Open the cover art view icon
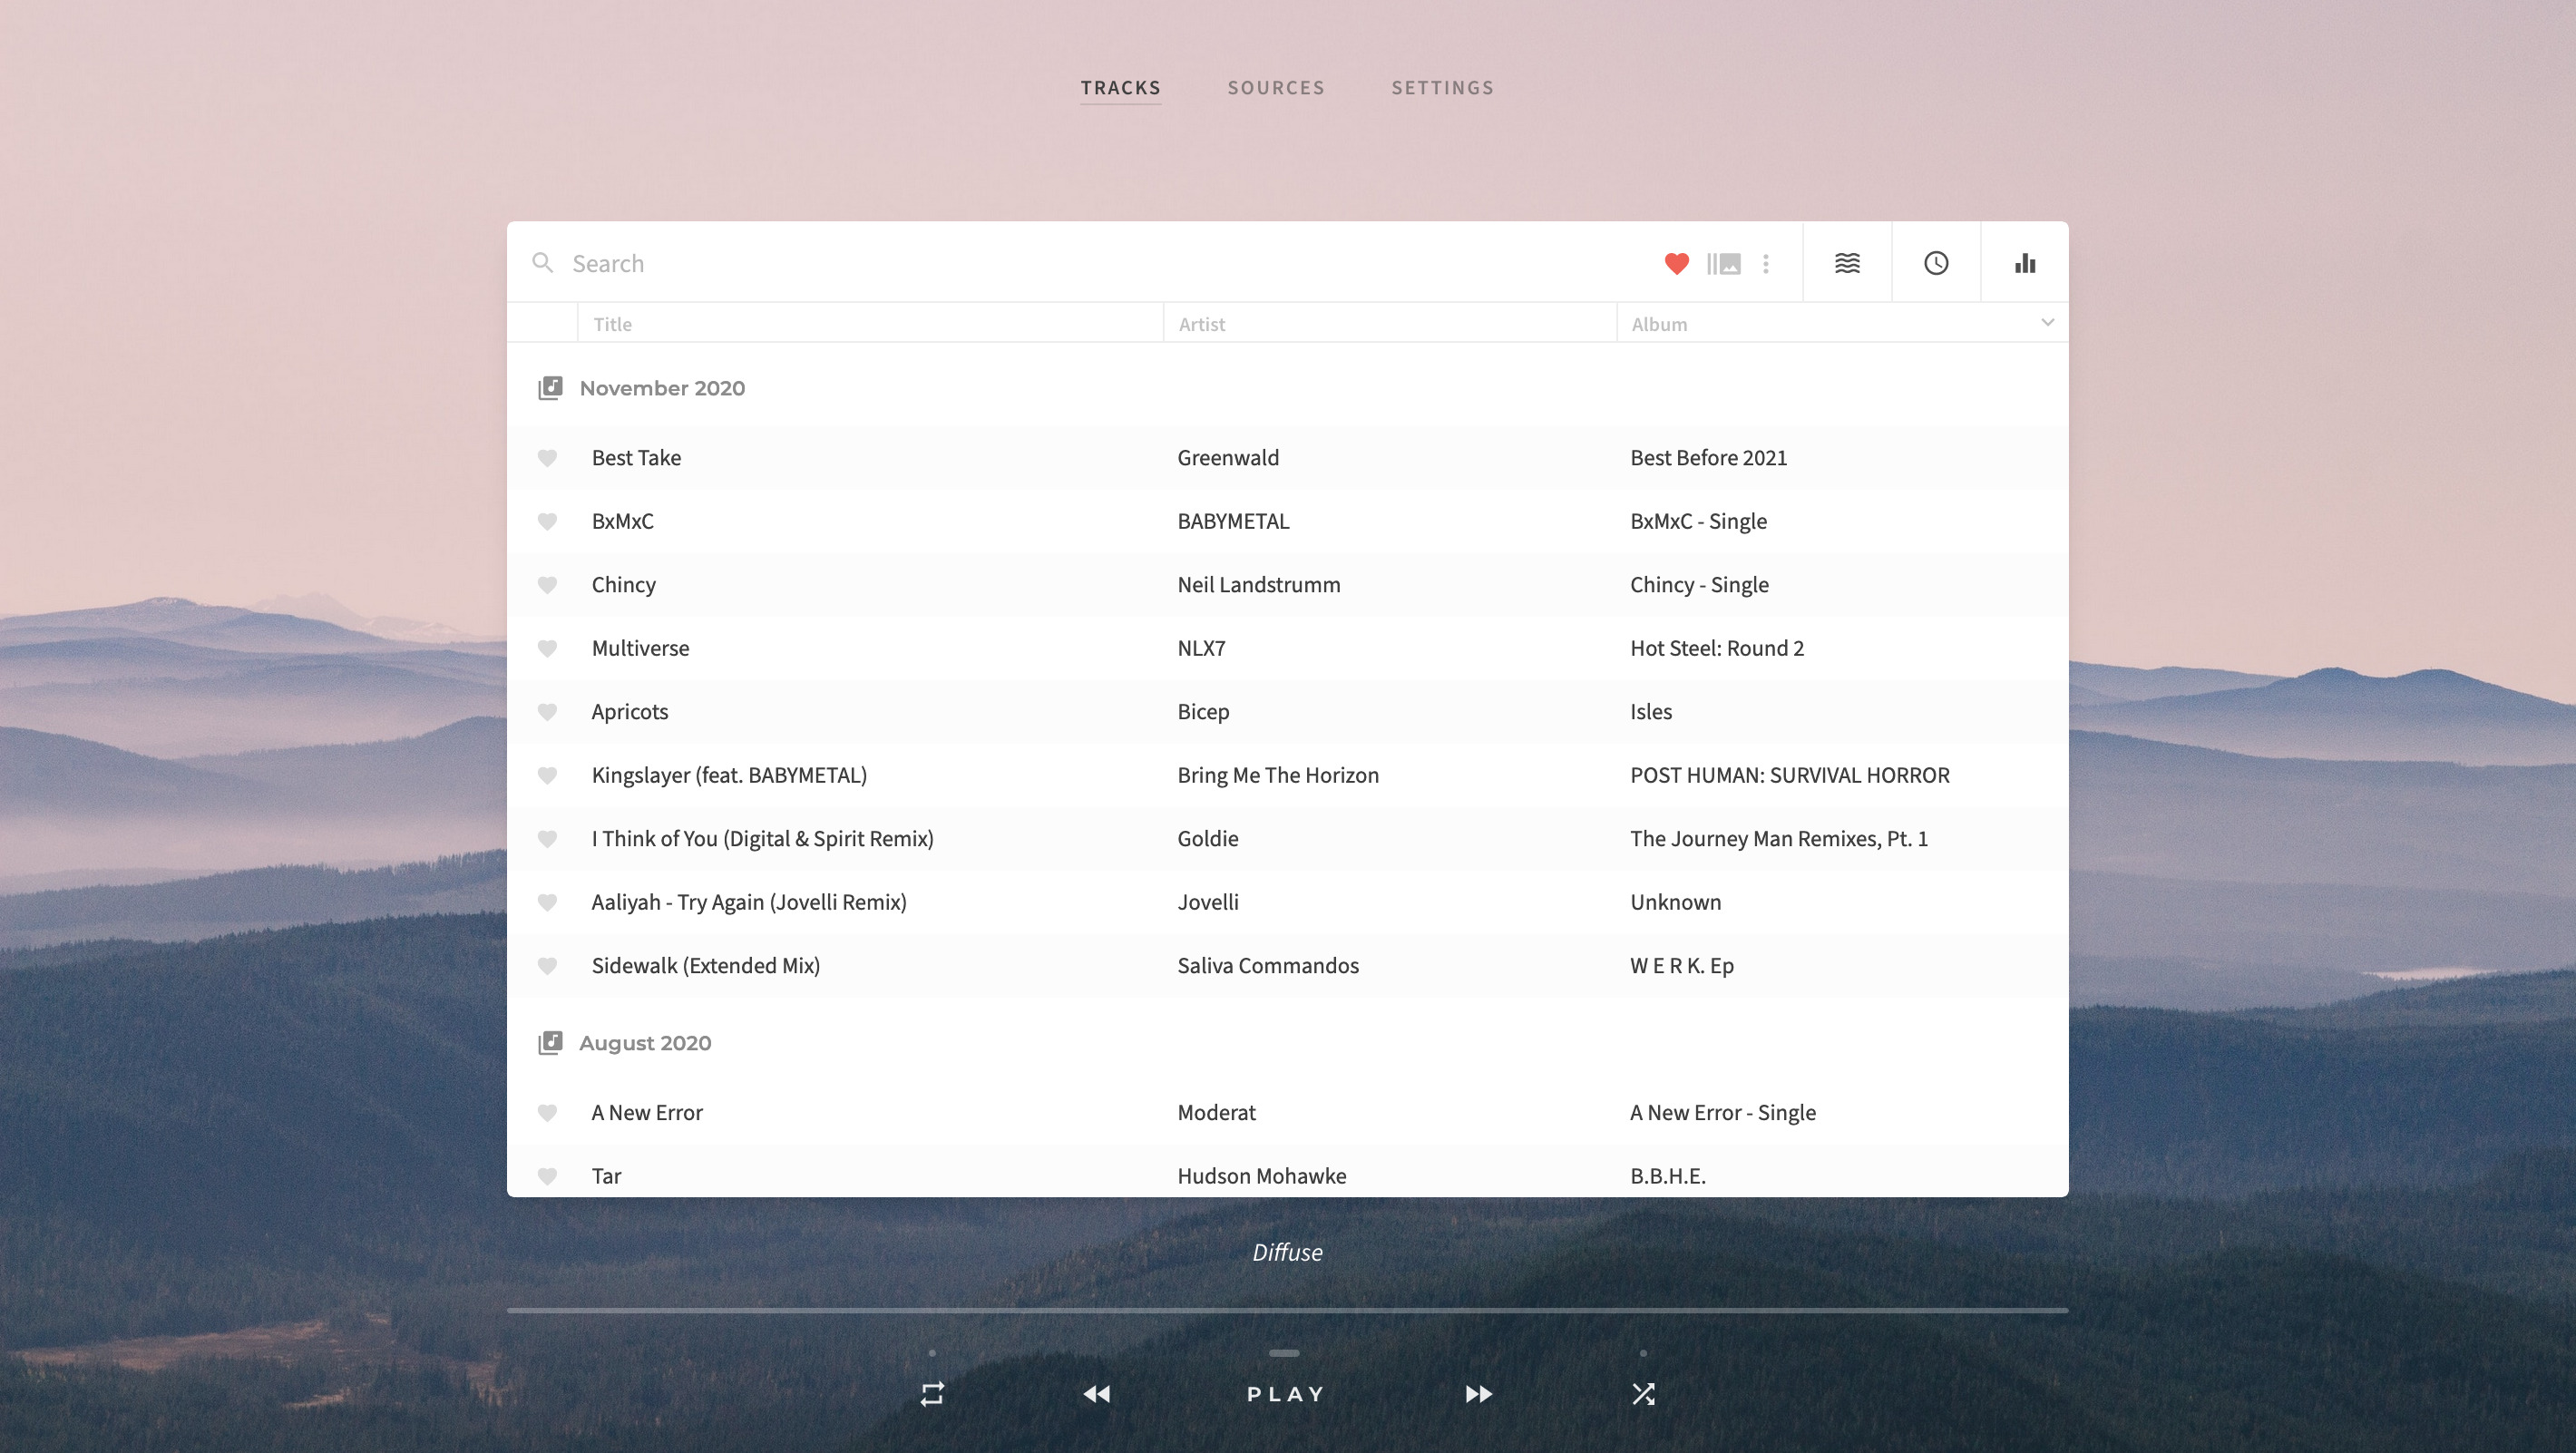 click(1724, 263)
